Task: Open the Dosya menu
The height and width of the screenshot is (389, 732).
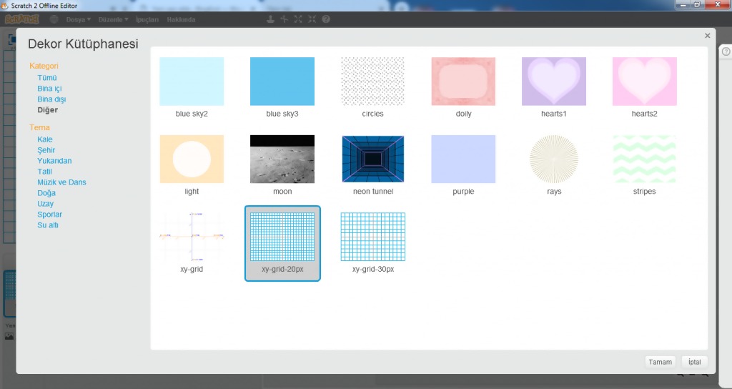Action: [x=78, y=19]
